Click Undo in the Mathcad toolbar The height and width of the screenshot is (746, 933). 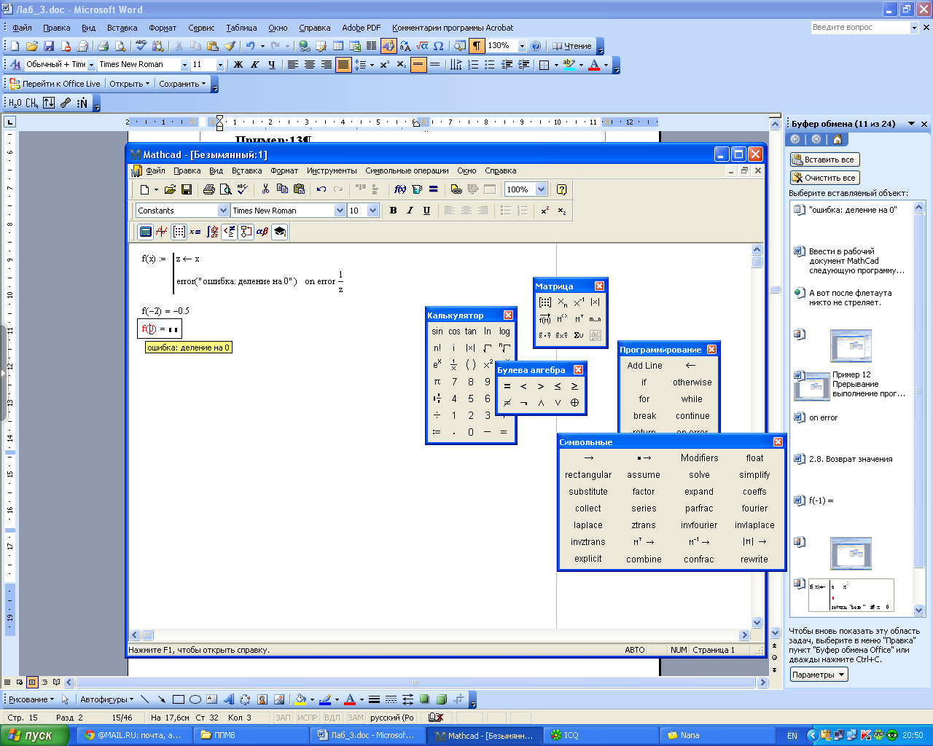tap(321, 189)
